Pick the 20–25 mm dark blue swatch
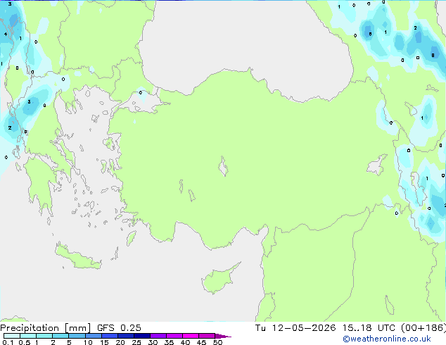Viewport: 446px width, 345px height. [126, 336]
